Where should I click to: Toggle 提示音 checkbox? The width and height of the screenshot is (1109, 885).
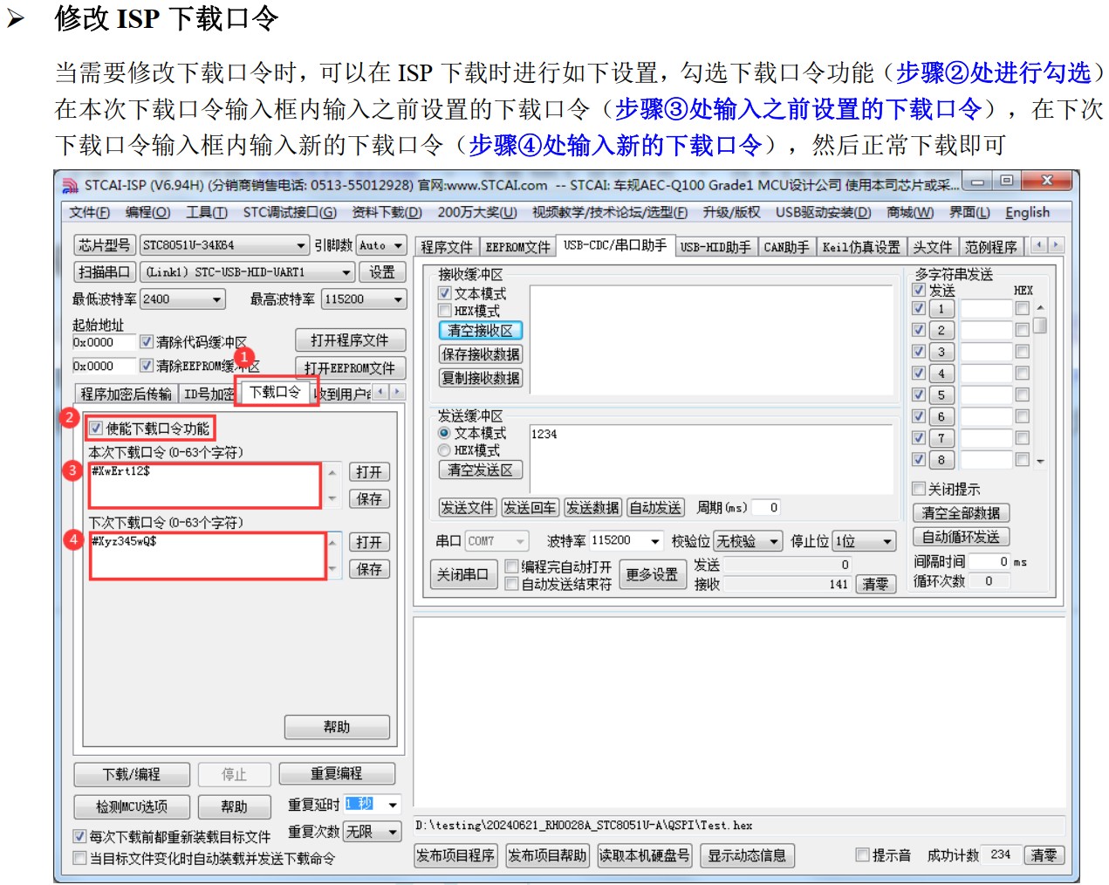pyautogui.click(x=862, y=855)
